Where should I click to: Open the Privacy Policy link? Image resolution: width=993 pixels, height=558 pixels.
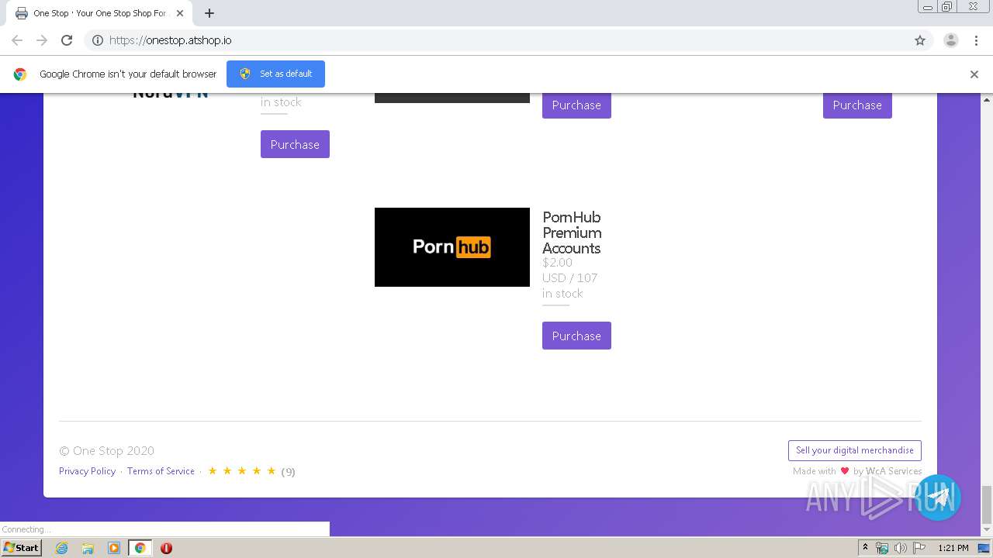click(x=87, y=471)
